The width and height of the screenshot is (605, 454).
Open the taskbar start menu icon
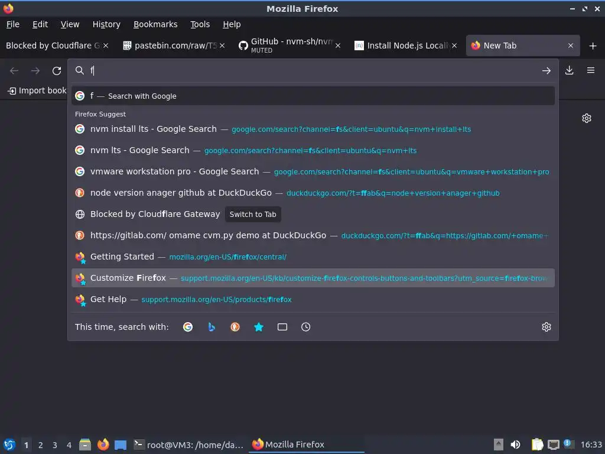pos(9,445)
